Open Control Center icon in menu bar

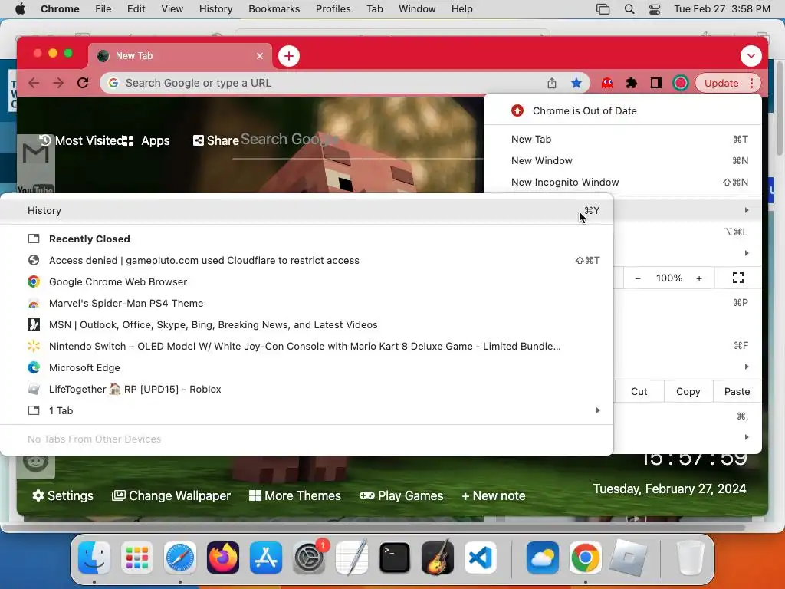(x=655, y=9)
